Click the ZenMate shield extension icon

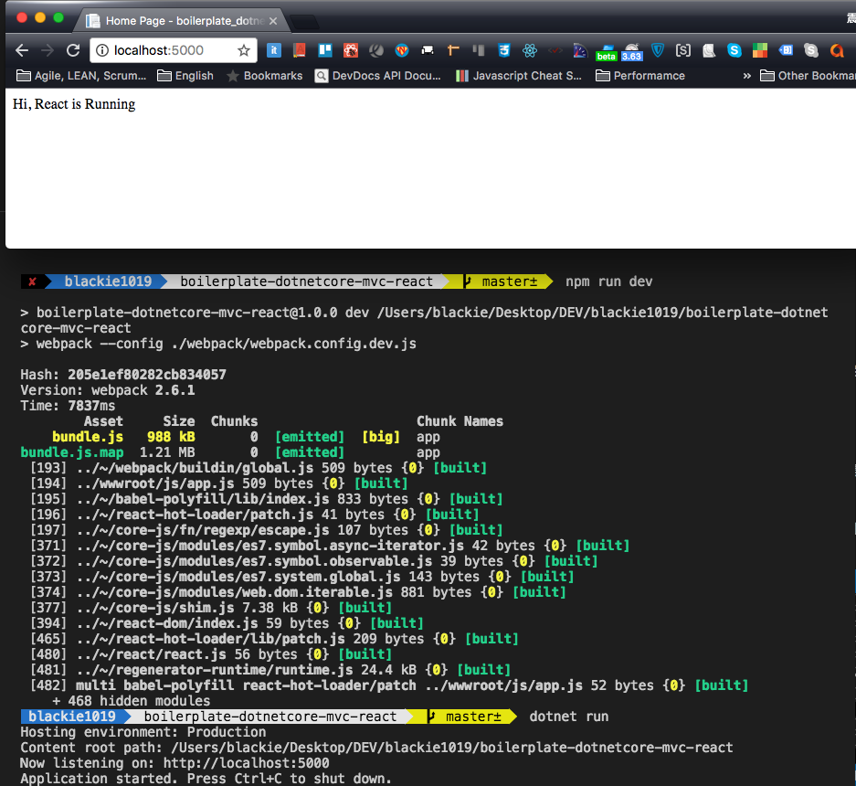tap(657, 51)
